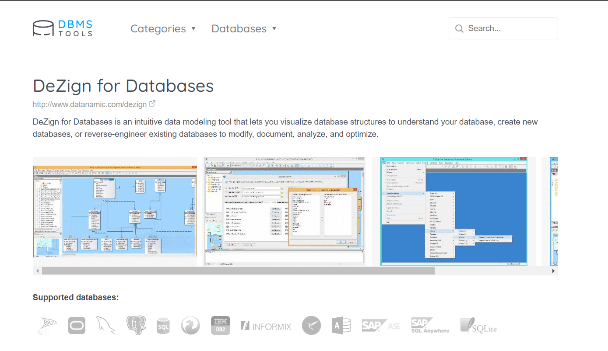Viewport: 608px width, 351px height.
Task: Click the gallery scrollbar right arrow
Action: pyautogui.click(x=554, y=271)
